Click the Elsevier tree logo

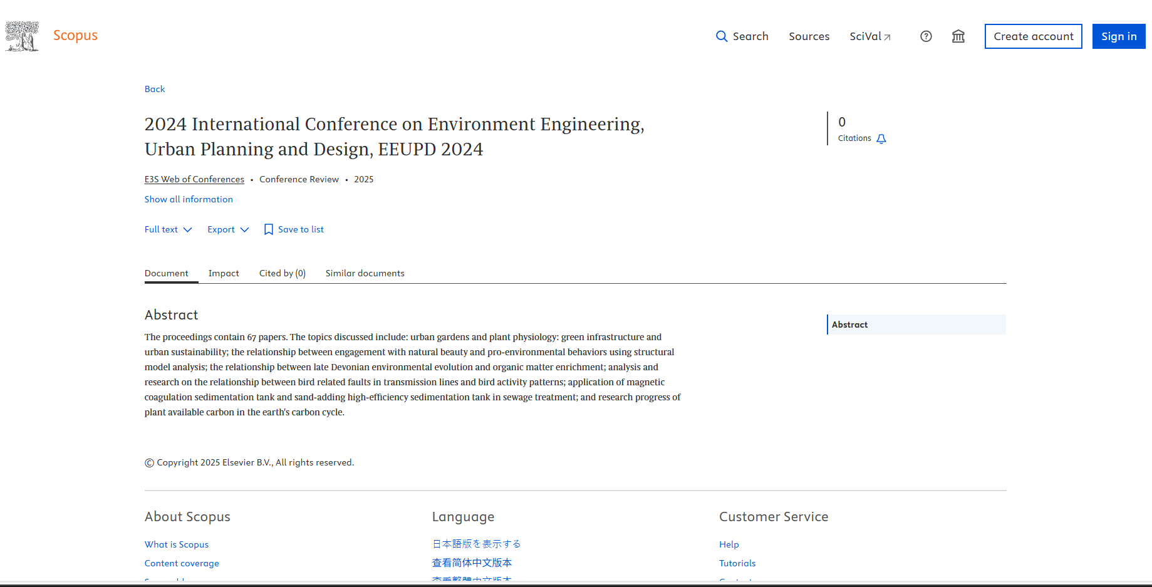[22, 36]
